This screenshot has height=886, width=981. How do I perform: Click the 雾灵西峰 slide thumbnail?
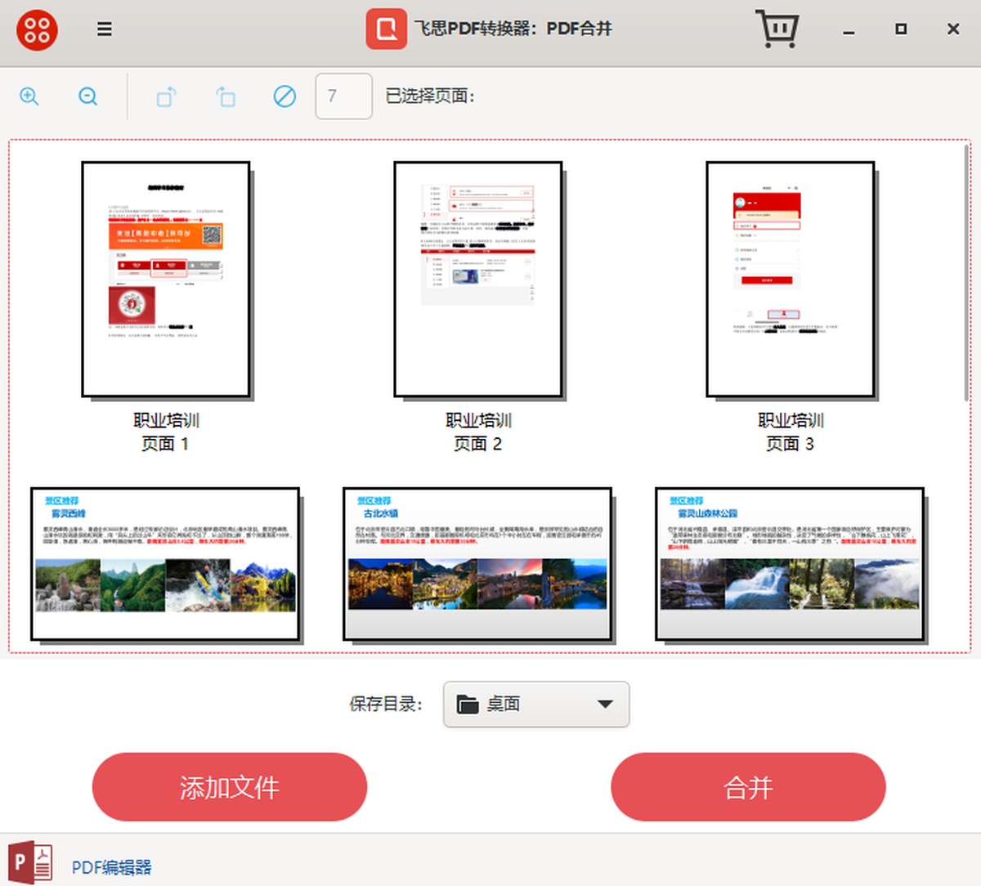click(x=165, y=562)
